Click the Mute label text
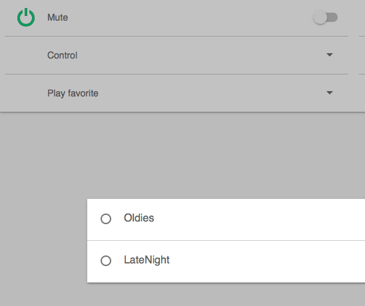 [x=57, y=17]
